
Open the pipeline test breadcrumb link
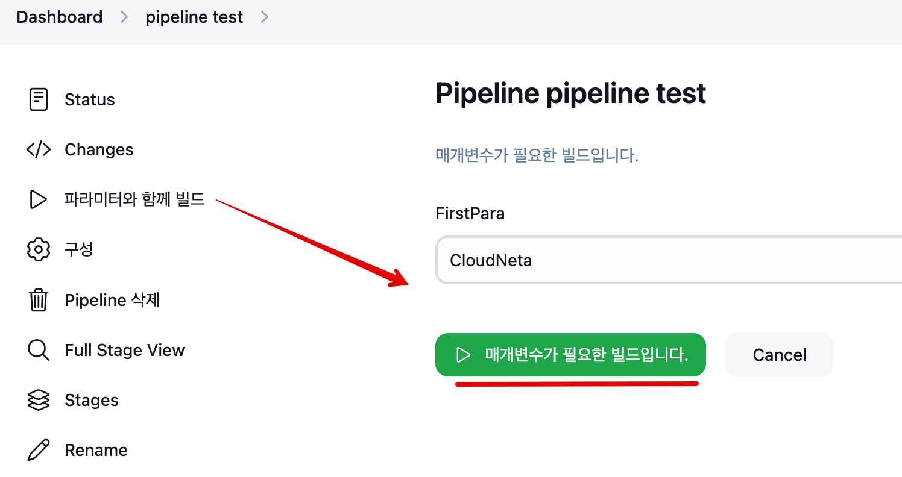(x=194, y=17)
